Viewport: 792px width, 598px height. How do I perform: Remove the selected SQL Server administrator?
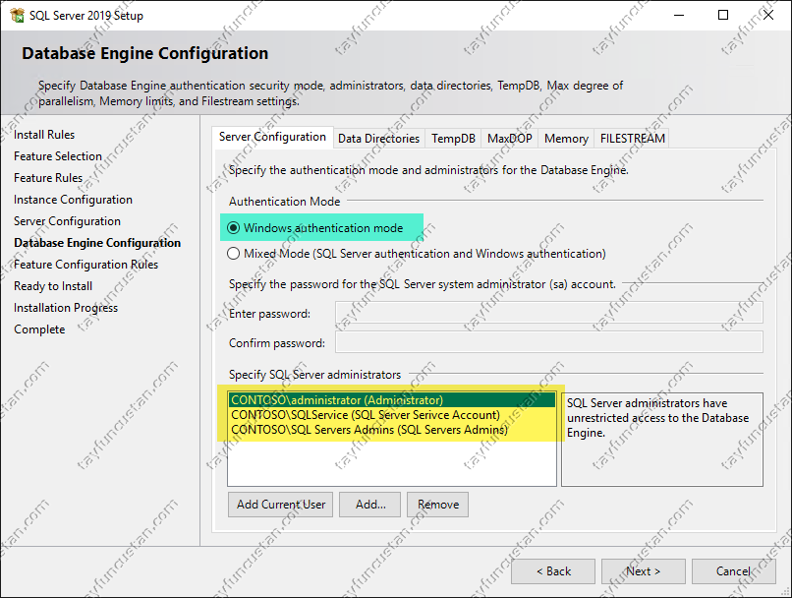[x=438, y=505]
